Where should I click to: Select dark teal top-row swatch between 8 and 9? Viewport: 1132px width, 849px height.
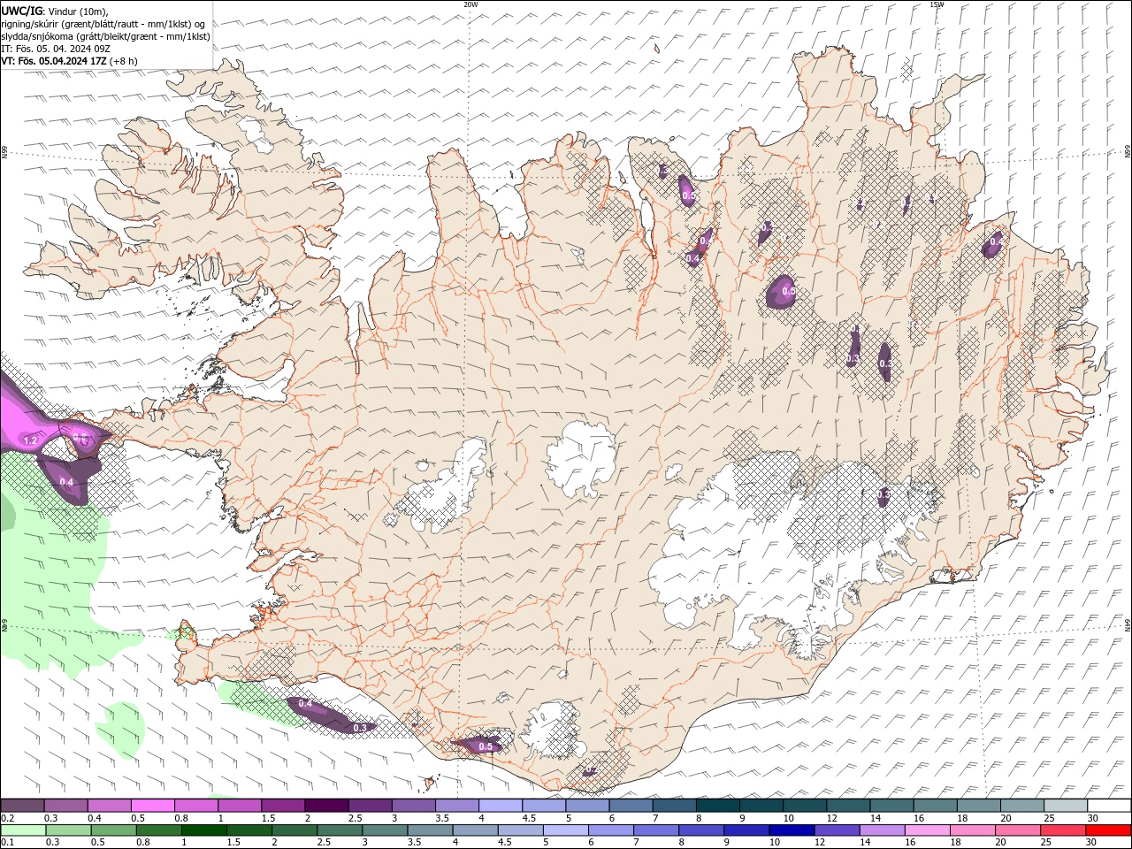[718, 806]
